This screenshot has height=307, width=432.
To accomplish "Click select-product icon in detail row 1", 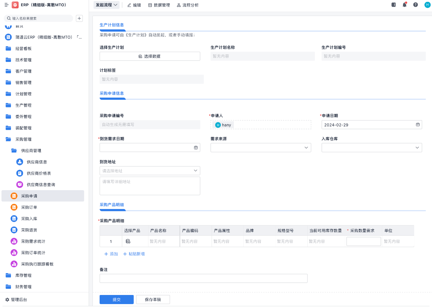I will 128,241.
